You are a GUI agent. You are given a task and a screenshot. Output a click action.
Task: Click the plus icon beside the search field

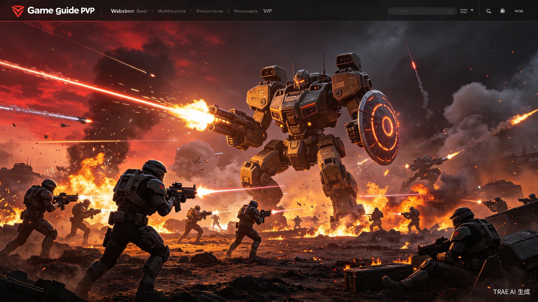point(472,10)
